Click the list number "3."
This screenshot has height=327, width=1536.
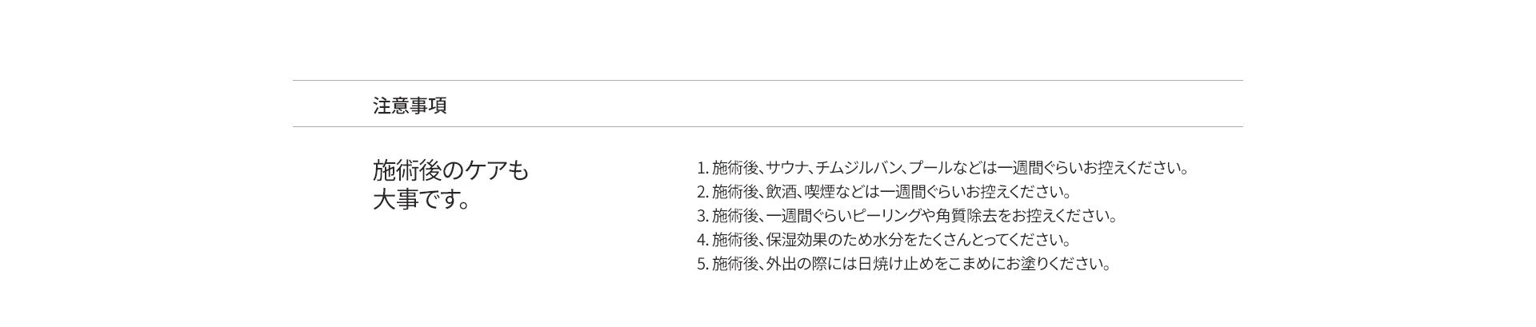point(702,216)
